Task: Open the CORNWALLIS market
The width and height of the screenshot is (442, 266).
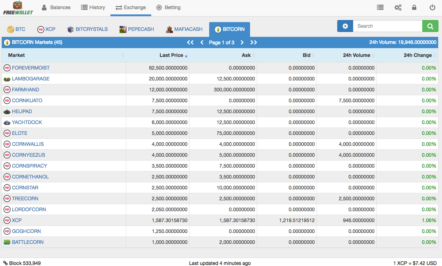Action: (x=28, y=144)
